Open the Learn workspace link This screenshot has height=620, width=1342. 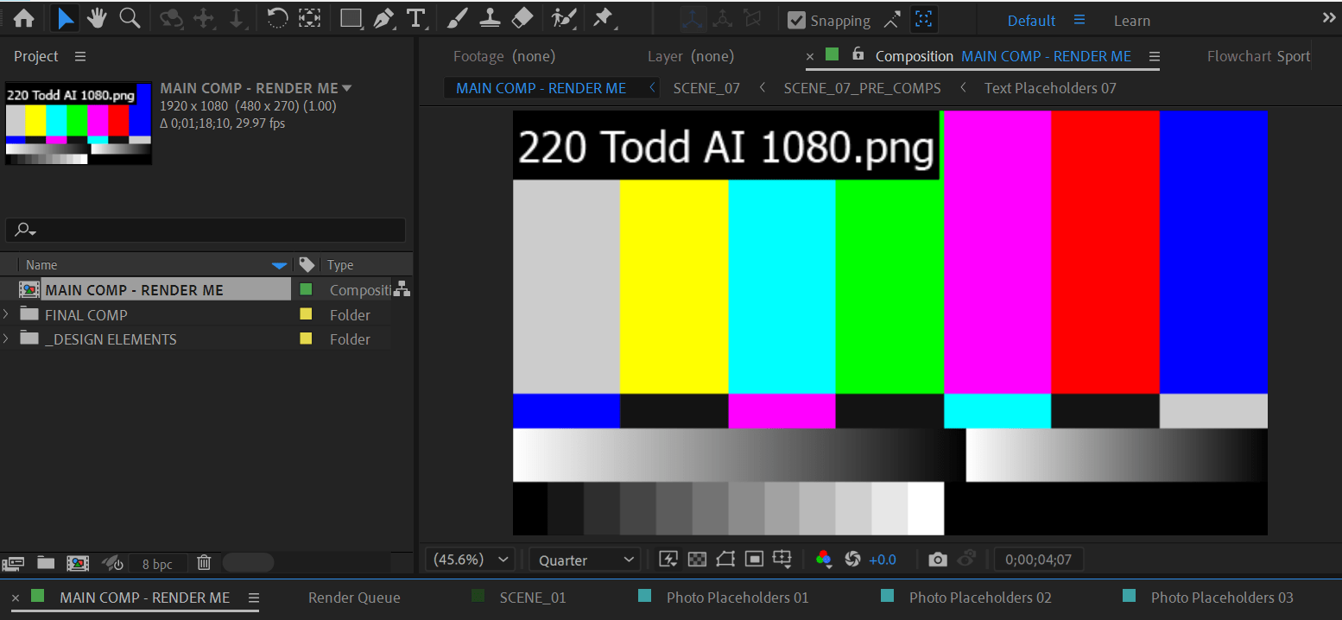(x=1131, y=20)
